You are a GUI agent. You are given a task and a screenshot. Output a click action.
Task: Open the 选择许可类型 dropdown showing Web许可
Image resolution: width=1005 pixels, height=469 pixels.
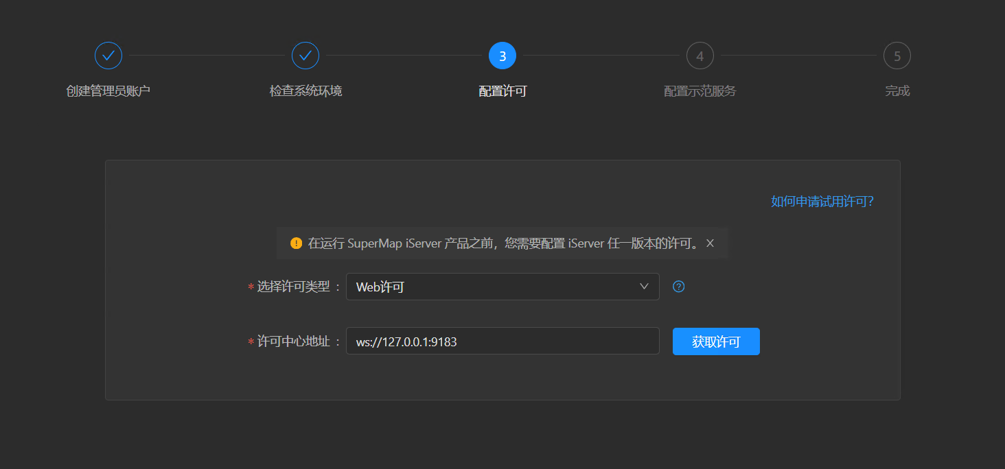pyautogui.click(x=502, y=287)
